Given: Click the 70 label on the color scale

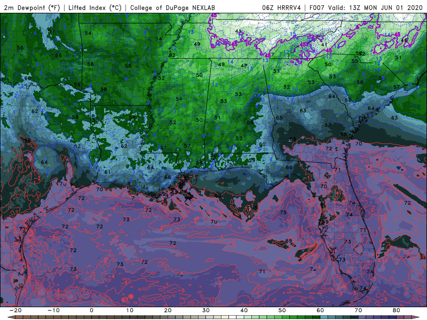Looking at the screenshot, I should point(358,310).
